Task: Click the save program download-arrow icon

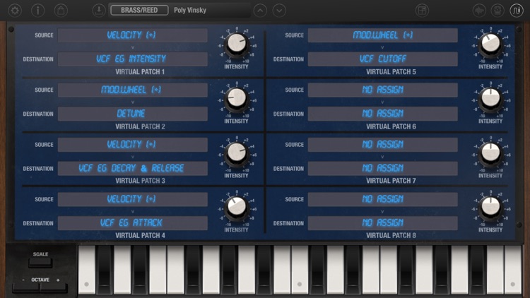Action: tap(99, 11)
